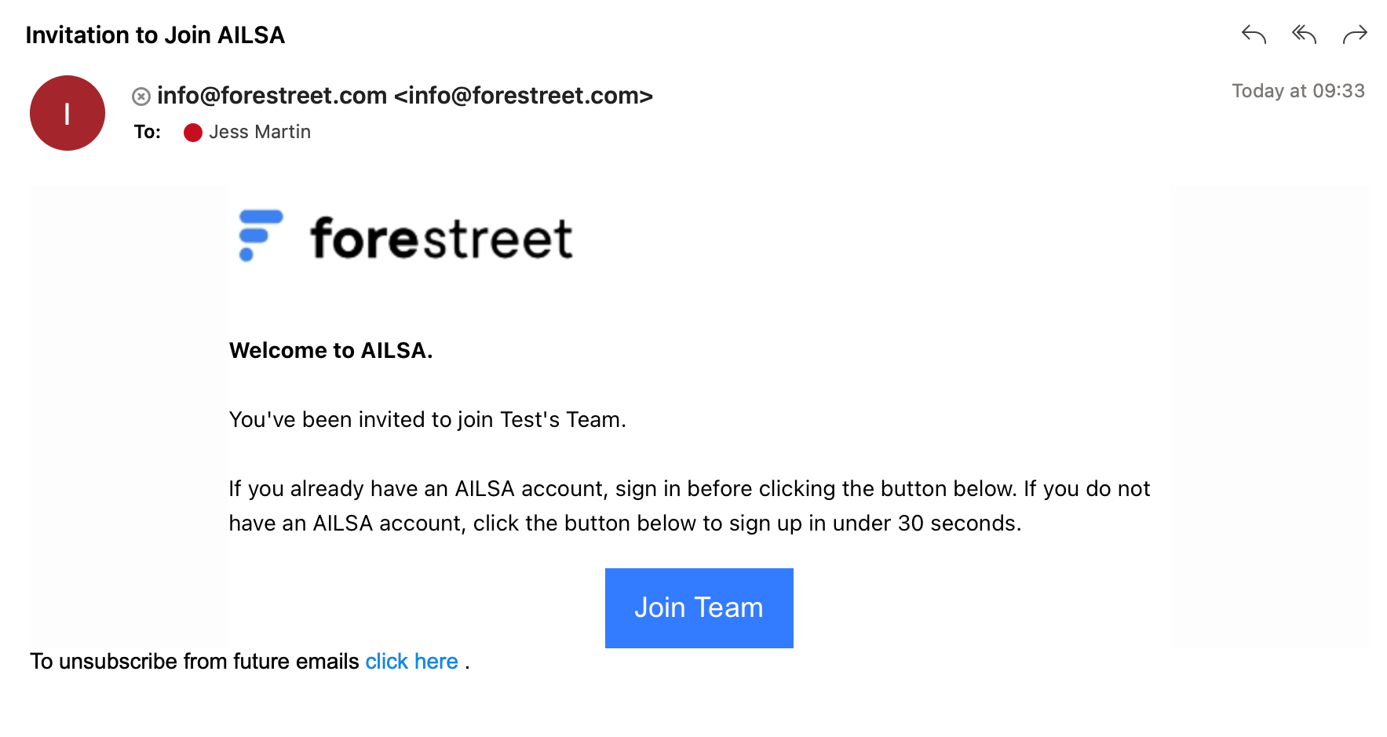Click the red sender avatar with letter I

(68, 113)
